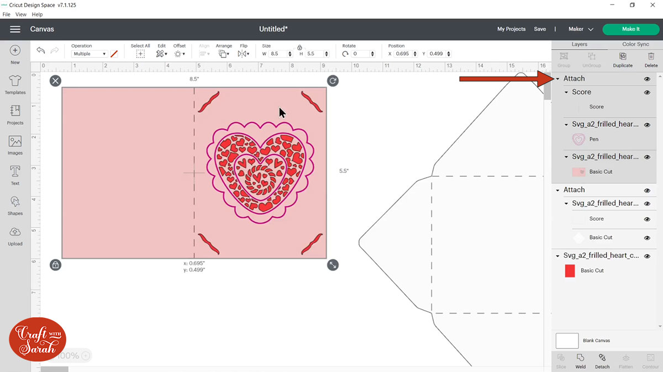Screen dimensions: 663x372
Task: Open the Text tool
Action: (x=15, y=174)
